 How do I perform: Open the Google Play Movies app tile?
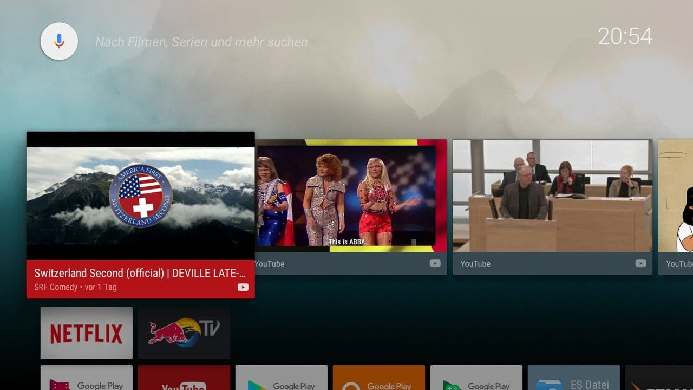[x=87, y=379]
